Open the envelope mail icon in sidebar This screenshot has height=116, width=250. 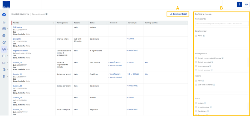[4, 63]
